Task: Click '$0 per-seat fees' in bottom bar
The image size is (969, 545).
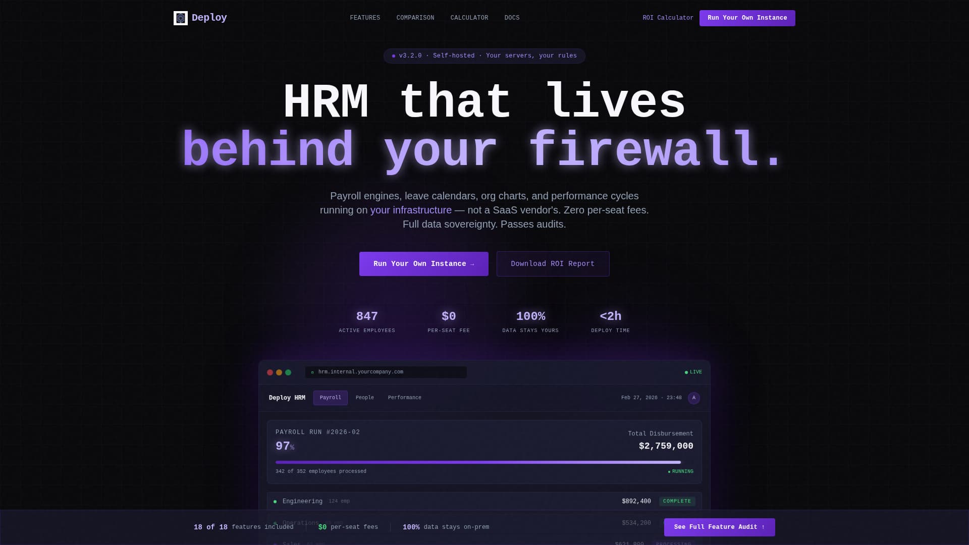Action: (348, 527)
